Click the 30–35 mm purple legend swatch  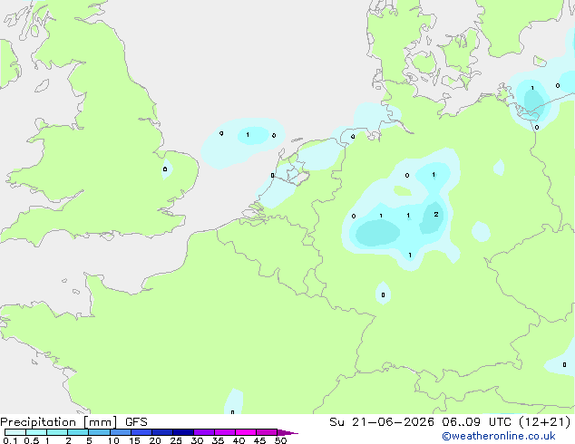coord(203,432)
